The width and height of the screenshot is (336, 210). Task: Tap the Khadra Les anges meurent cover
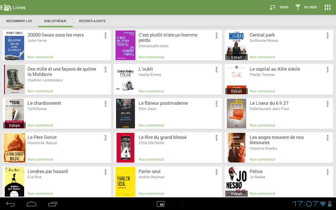coord(237,148)
